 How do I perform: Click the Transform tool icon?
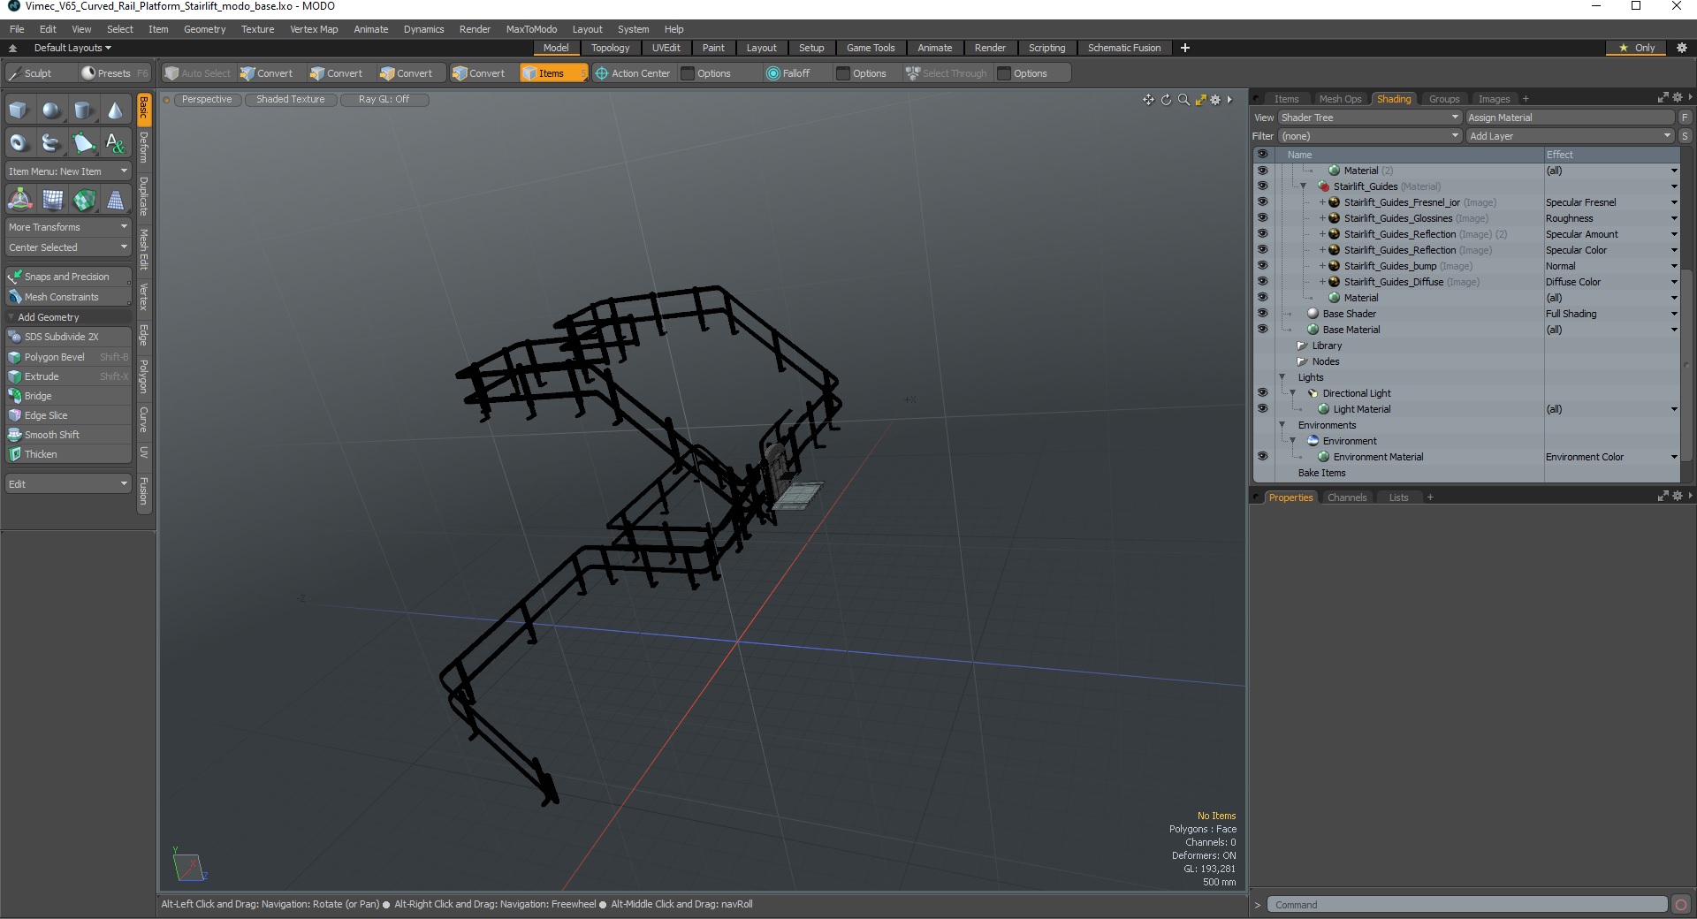pyautogui.click(x=19, y=200)
